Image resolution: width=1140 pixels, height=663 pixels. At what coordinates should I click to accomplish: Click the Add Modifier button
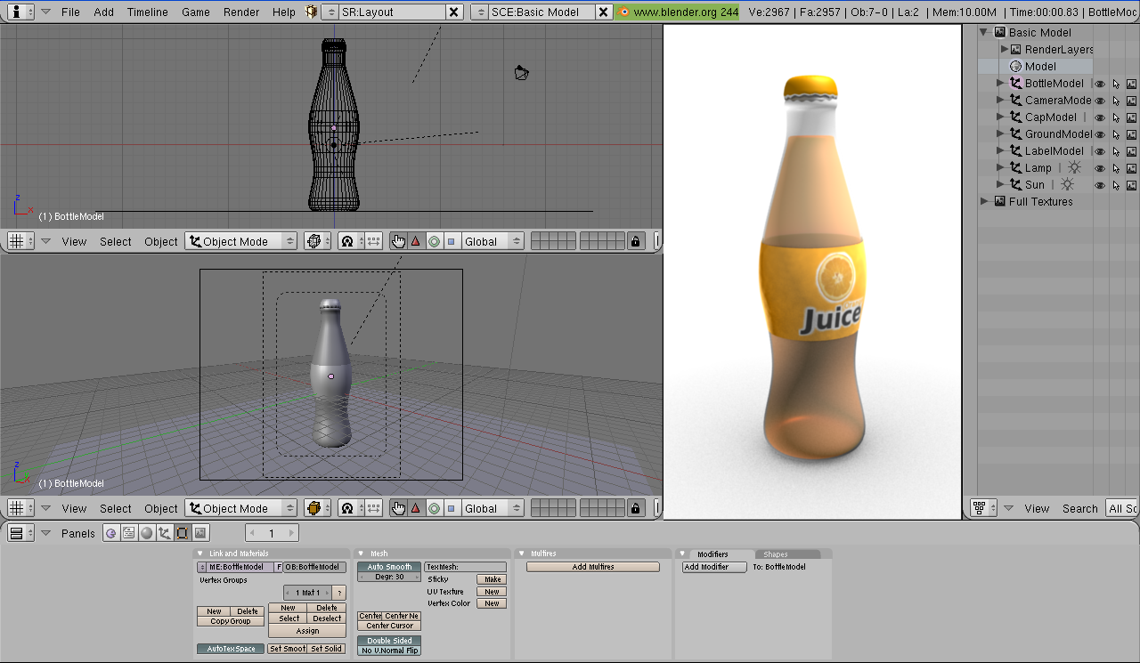pos(713,567)
